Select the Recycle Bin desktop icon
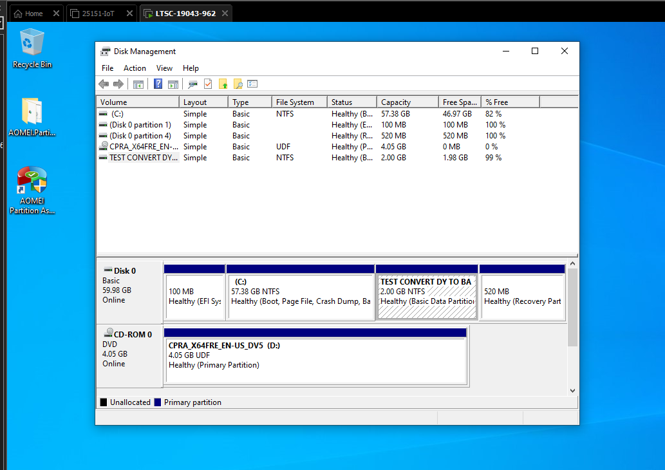Screen dimensions: 665x470 point(32,48)
